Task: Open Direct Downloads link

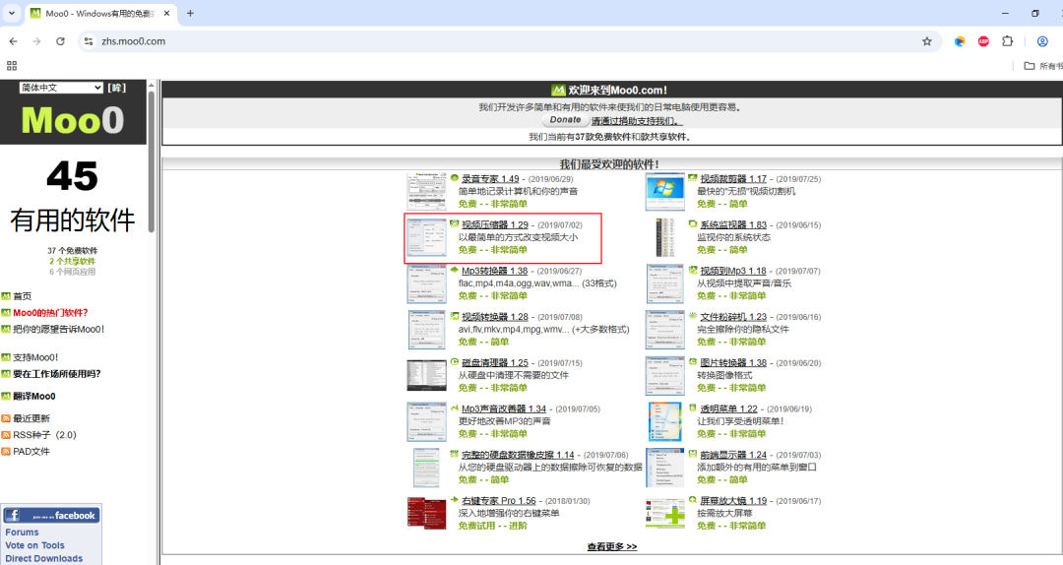Action: pos(44,558)
